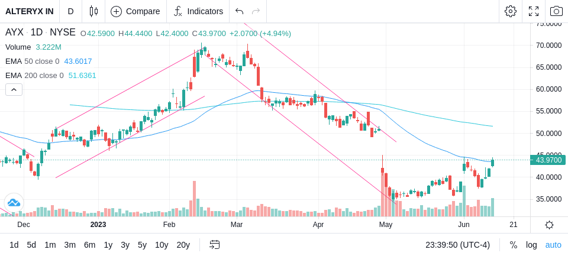
Task: Open the Indicators dialog
Action: 198,11
